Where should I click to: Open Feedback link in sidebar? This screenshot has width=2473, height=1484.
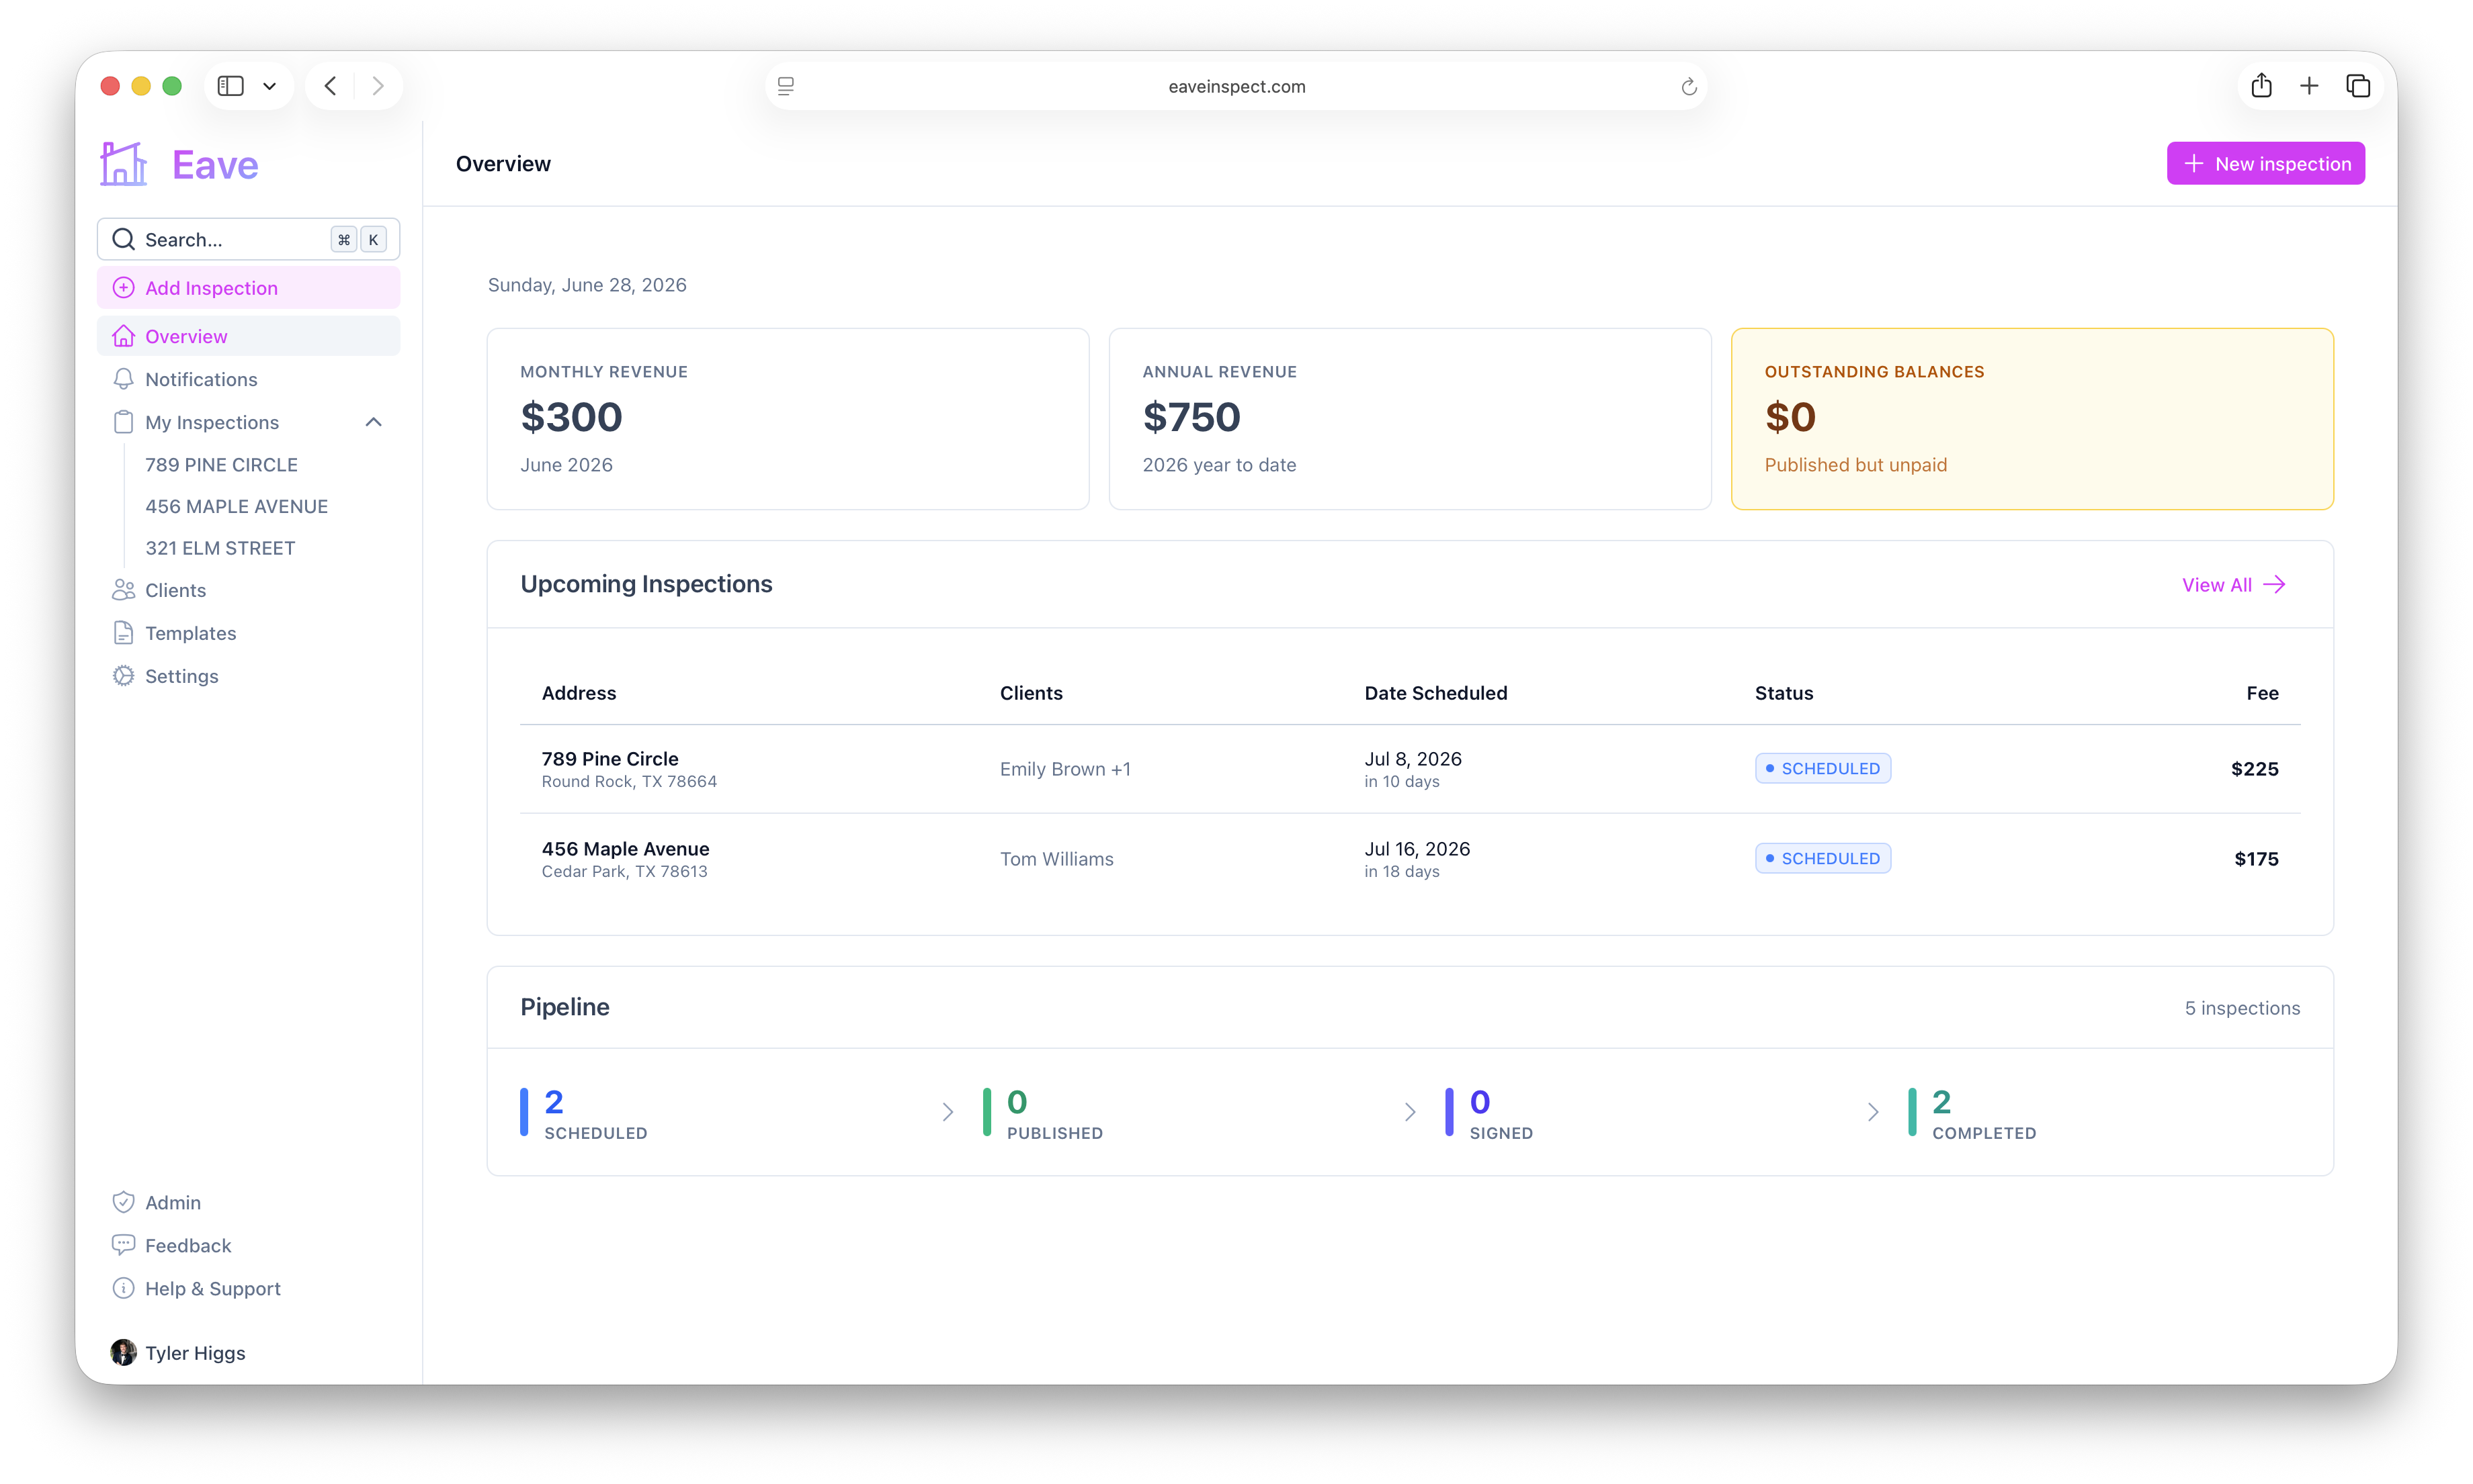point(248,1245)
